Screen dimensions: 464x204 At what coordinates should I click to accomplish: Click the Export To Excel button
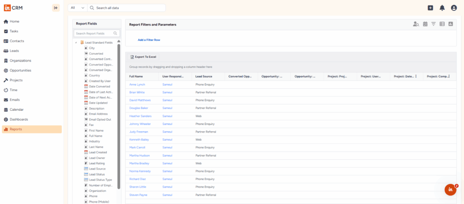pos(143,57)
